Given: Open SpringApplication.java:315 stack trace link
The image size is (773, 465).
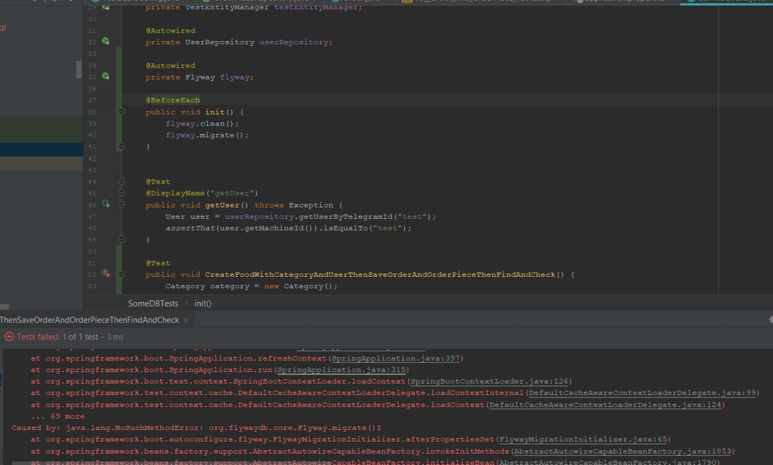Looking at the screenshot, I should point(341,370).
